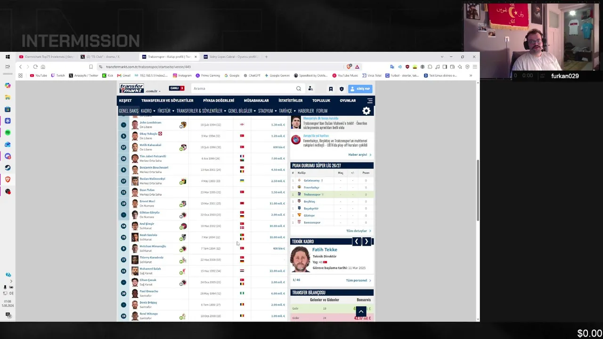The image size is (603, 339).
Task: Open the PİYASA DEĞERLERİ menu
Action: pos(219,100)
